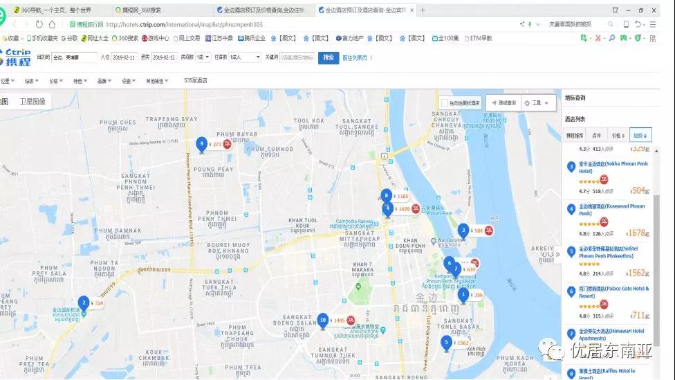Click list marker 6 beside Palace Gate Hotel
This screenshot has width=675, height=380.
(x=571, y=291)
